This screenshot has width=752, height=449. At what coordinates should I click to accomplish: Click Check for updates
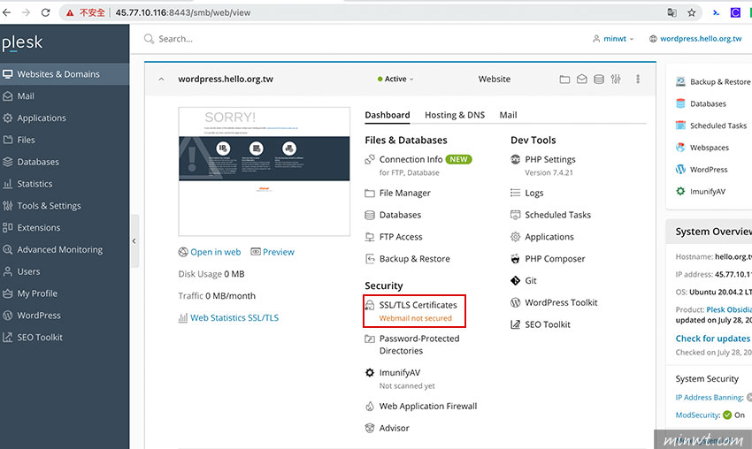(x=713, y=339)
